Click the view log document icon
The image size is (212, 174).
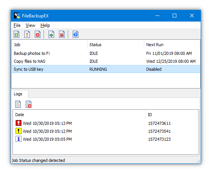click(x=18, y=104)
